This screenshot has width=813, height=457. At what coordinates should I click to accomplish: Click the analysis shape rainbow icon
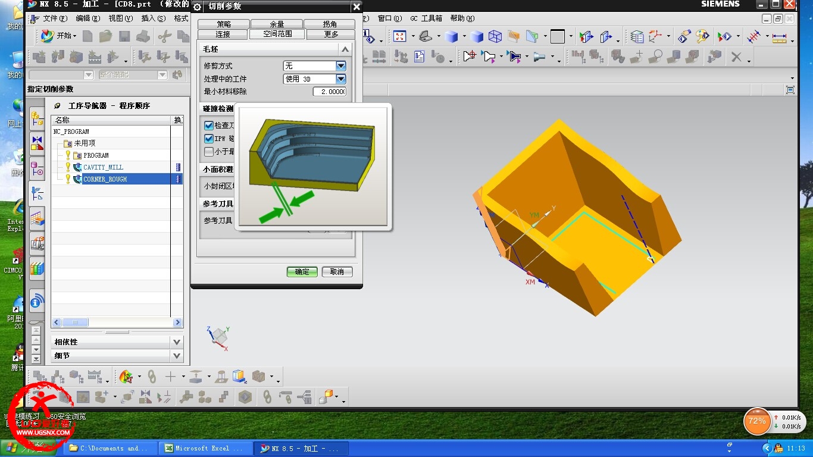pyautogui.click(x=126, y=376)
